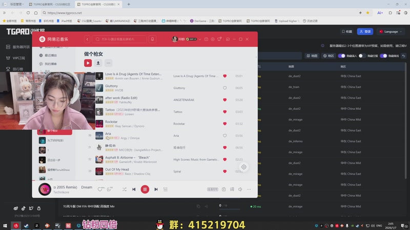Expand the NetEase user account dropdown arrow
The height and width of the screenshot is (230, 410).
pos(200,39)
